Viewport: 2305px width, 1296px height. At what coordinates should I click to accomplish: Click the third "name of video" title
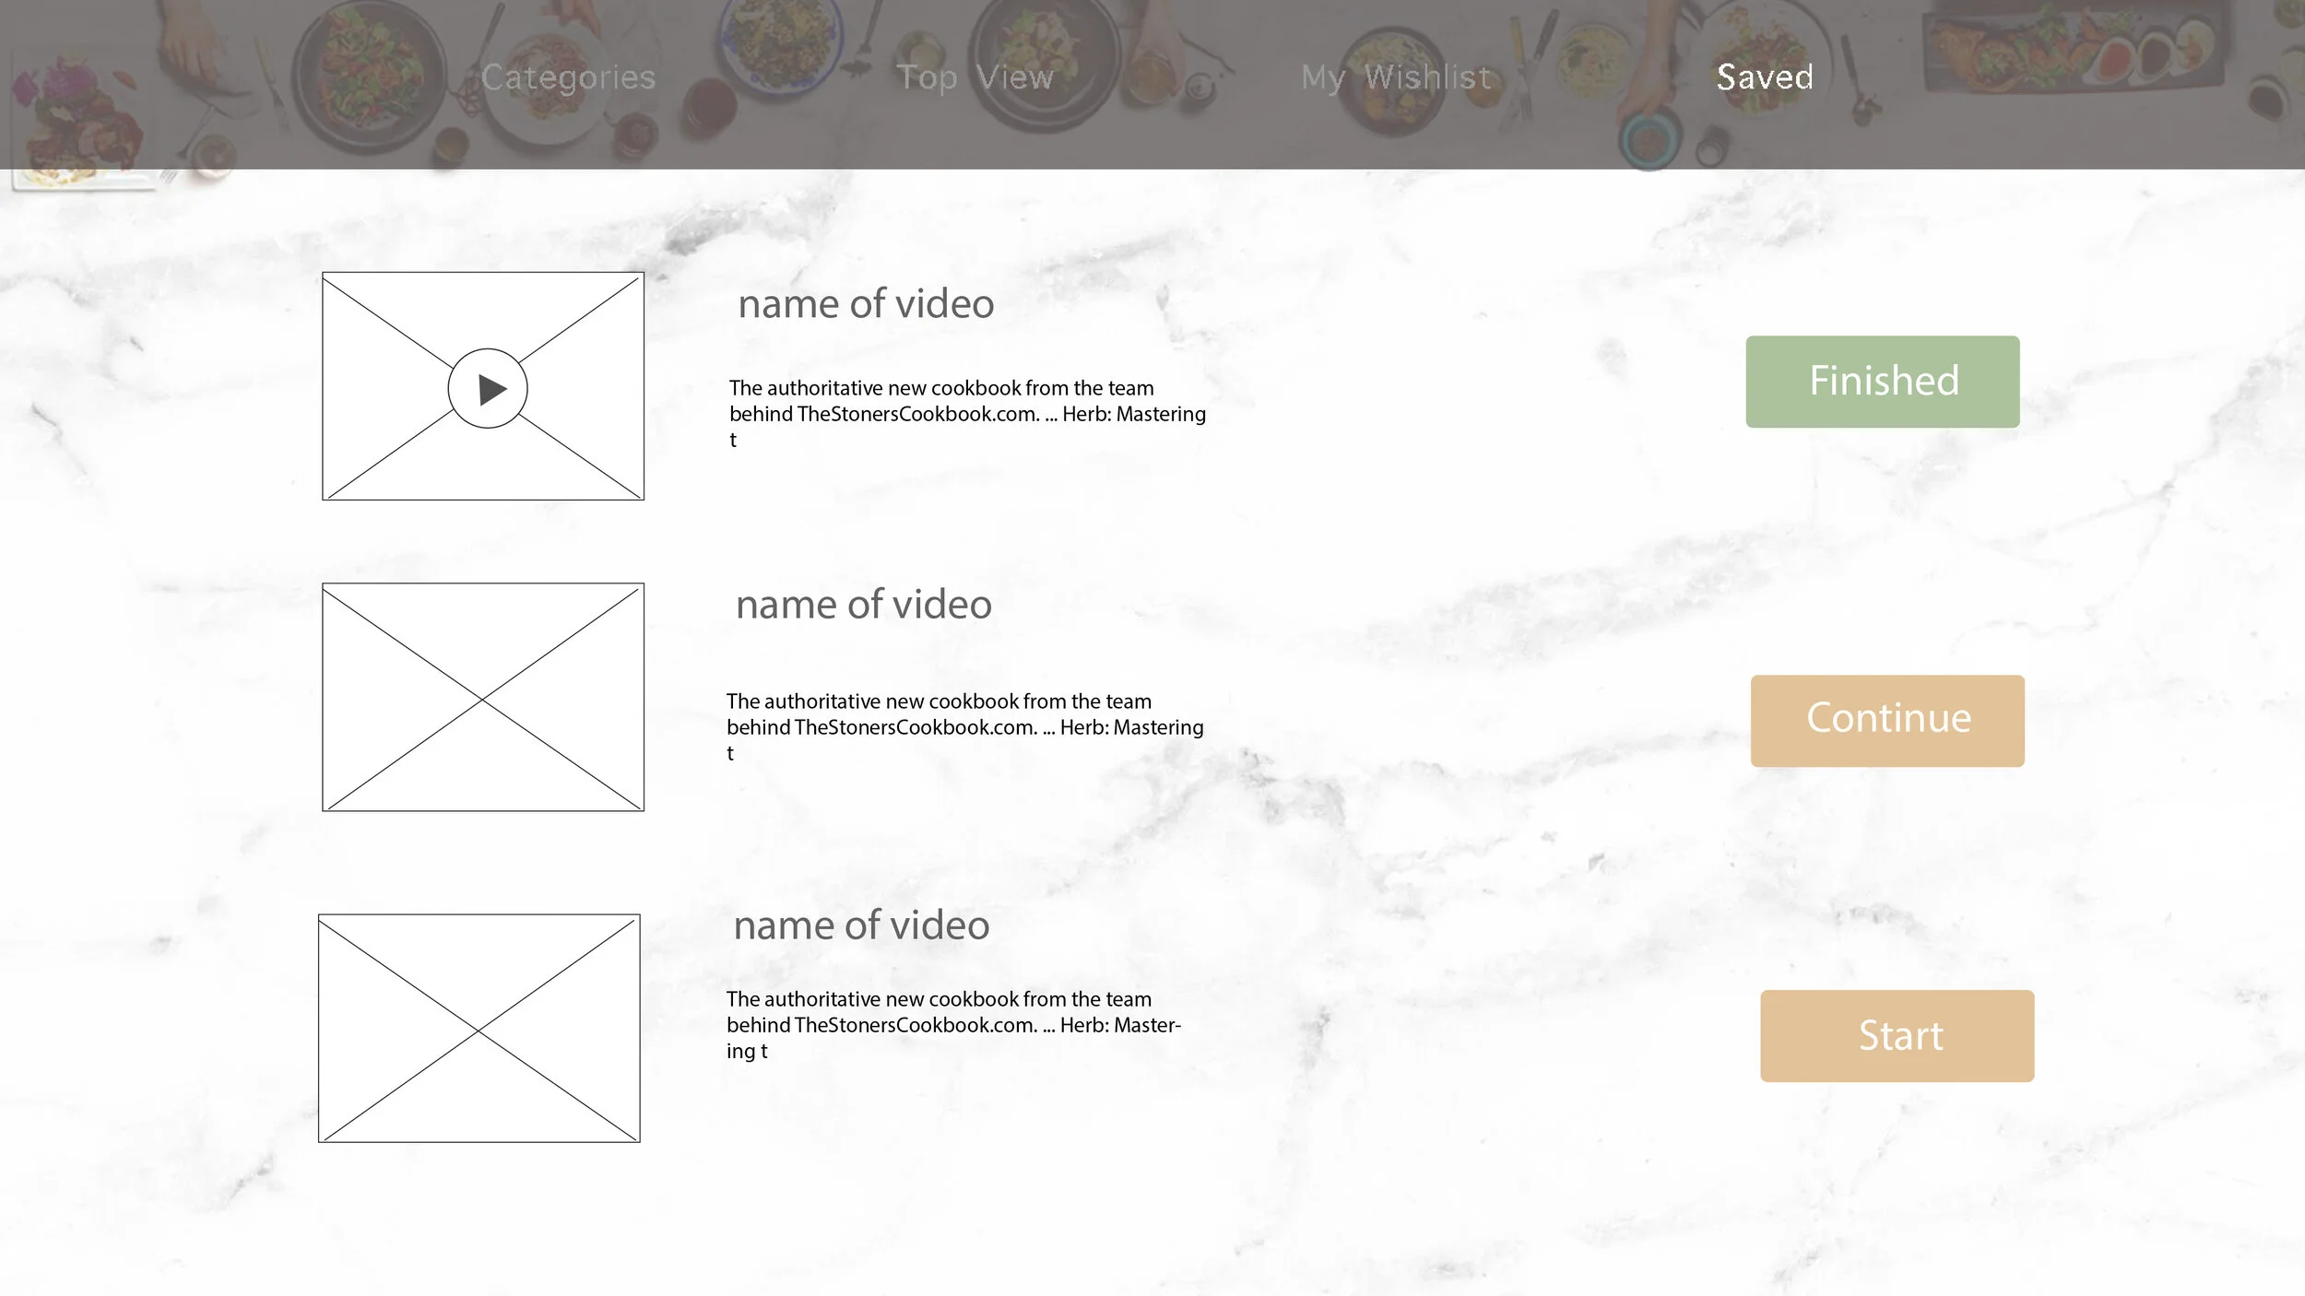(861, 925)
